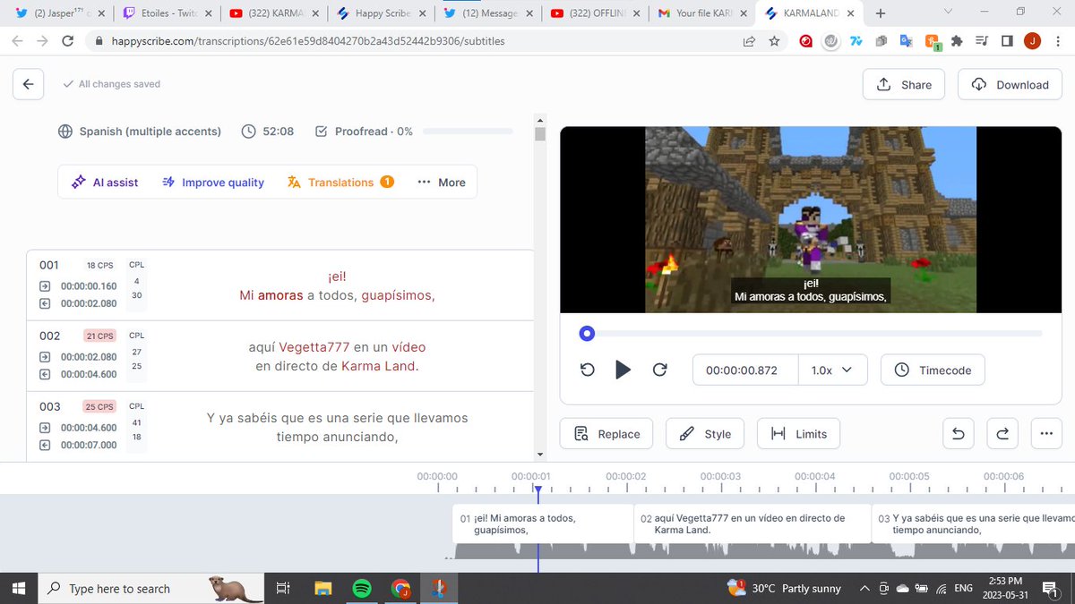Viewport: 1075px width, 604px height.
Task: Open the media control playlist icon
Action: 982,41
